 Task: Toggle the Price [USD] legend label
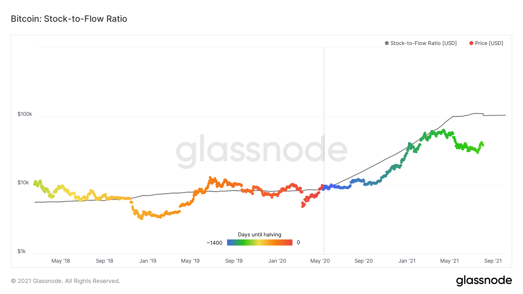[489, 43]
